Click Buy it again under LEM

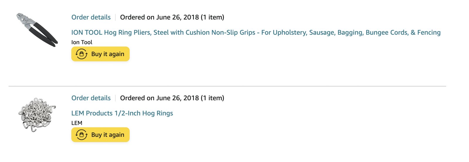(100, 135)
